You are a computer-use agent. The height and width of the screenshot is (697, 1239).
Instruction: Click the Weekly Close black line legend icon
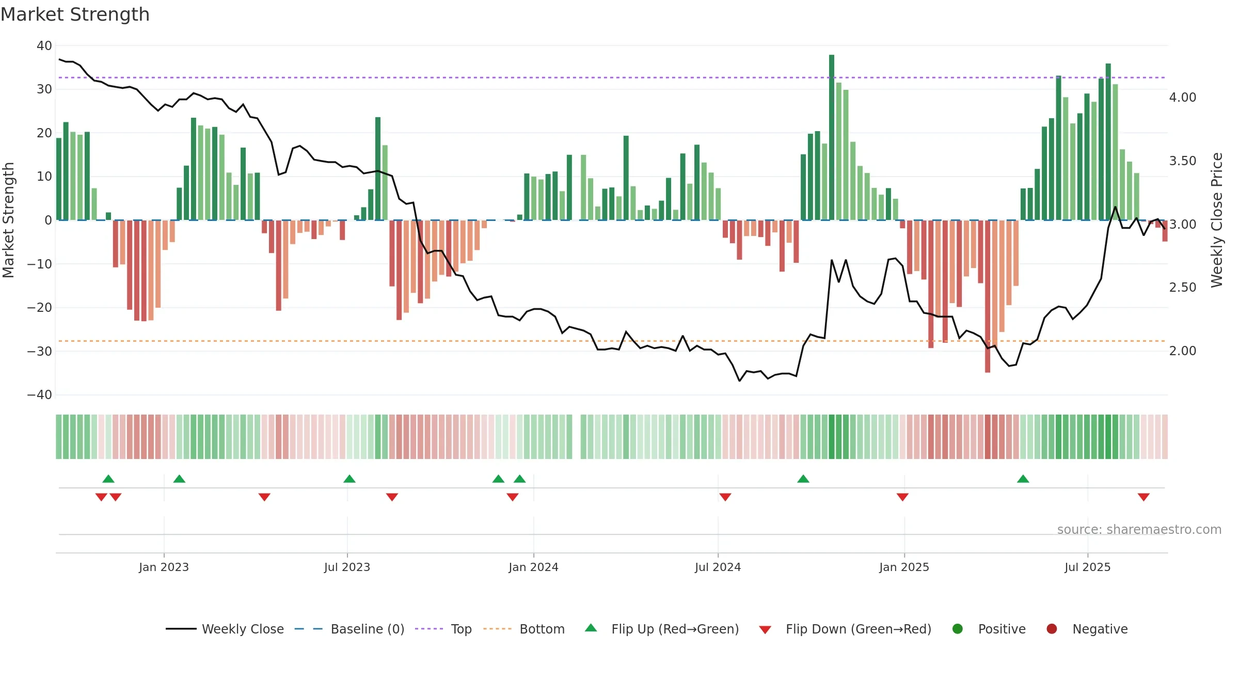[x=181, y=629]
